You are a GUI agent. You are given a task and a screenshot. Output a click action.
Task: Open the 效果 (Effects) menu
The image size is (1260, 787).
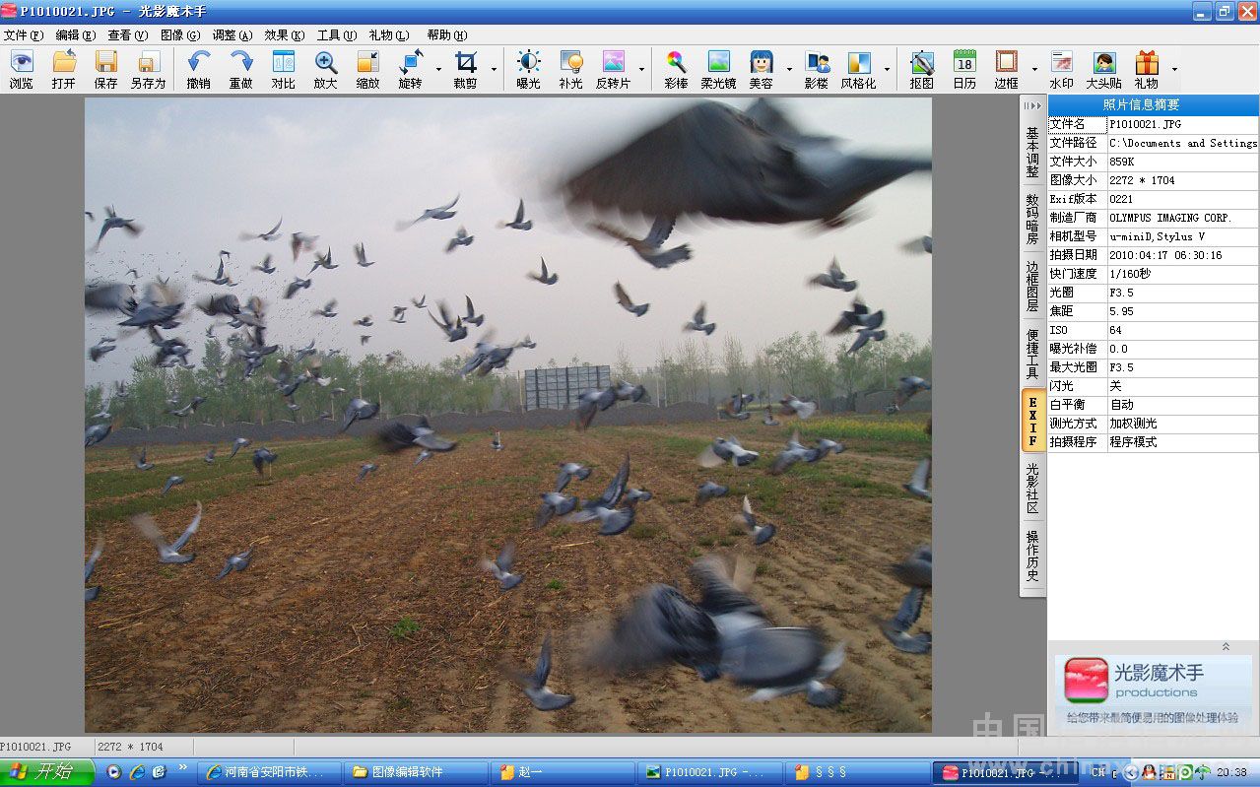pyautogui.click(x=284, y=34)
